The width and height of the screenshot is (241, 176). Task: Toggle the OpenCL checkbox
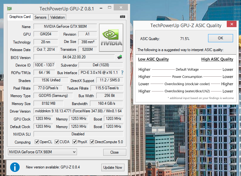pyautogui.click(x=37, y=142)
